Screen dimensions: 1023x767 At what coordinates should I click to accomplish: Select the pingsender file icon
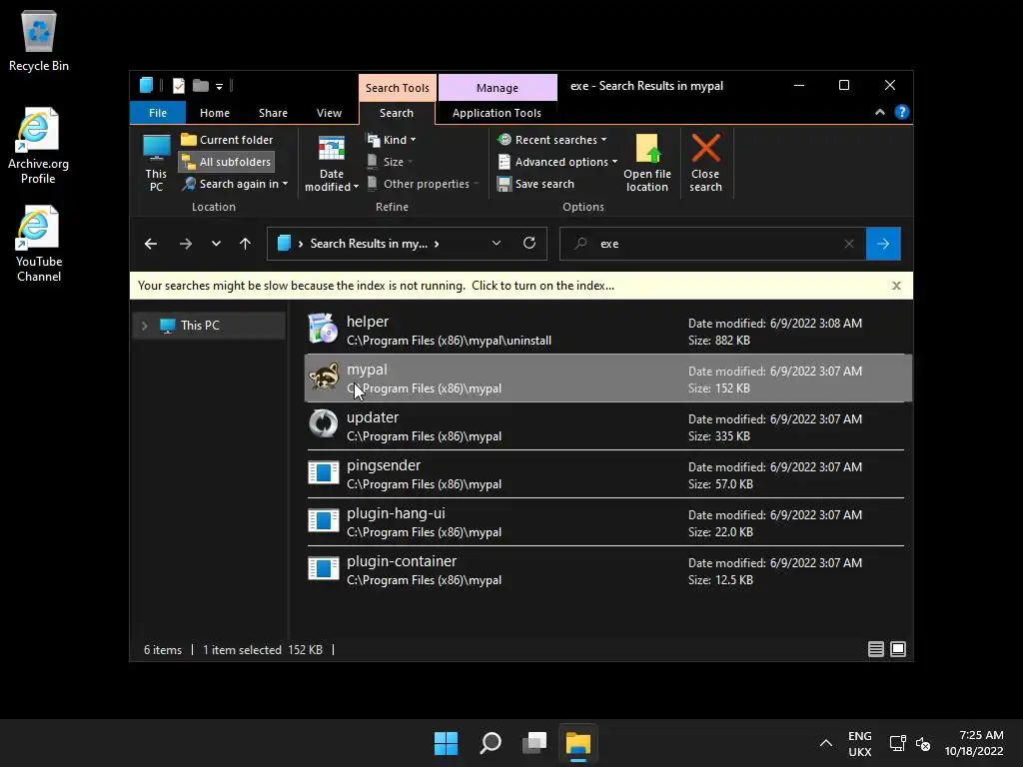point(323,472)
